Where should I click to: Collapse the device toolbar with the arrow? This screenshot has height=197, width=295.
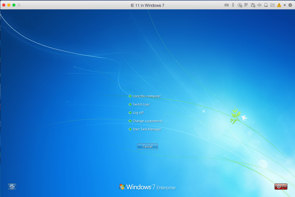285,5
